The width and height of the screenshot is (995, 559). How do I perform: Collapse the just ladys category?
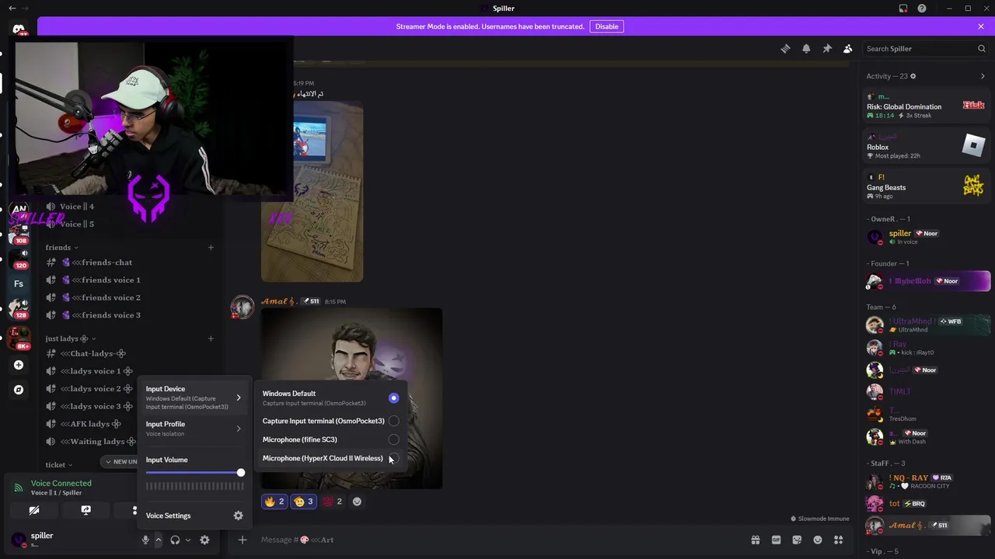tap(71, 339)
